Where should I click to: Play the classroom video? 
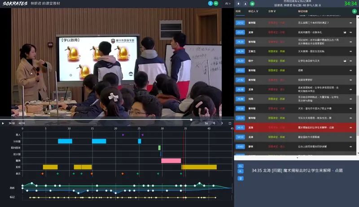pos(3,123)
